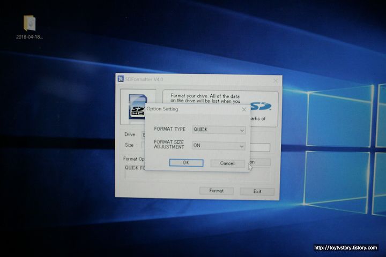Close the Option Setting dialog with X
Image resolution: width=386 pixels, height=257 pixels.
[244, 109]
